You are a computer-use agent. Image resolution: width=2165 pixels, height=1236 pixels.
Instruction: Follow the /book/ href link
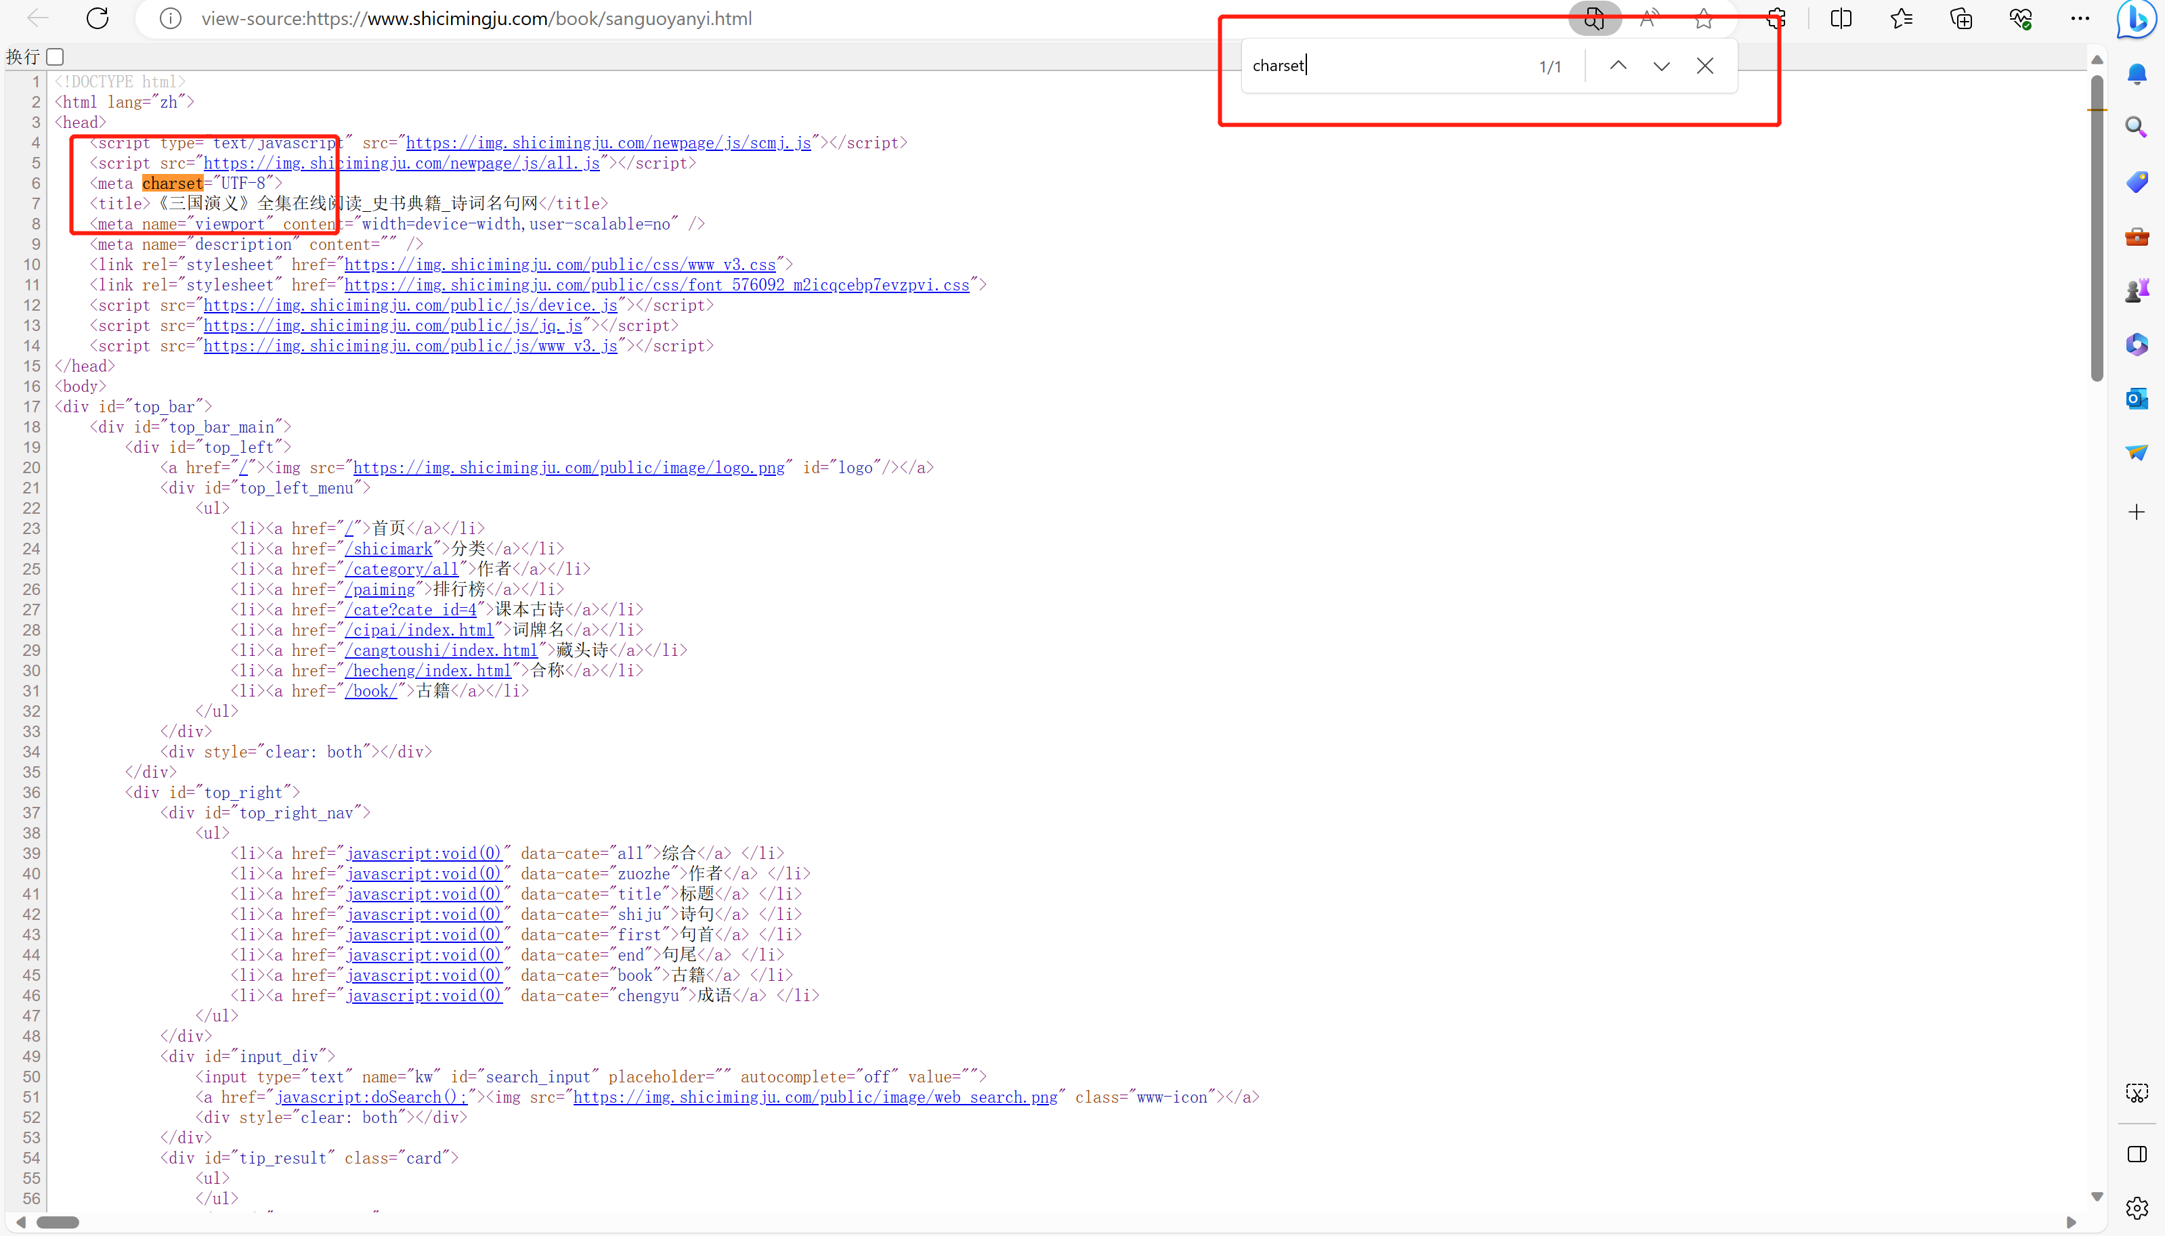(x=370, y=692)
